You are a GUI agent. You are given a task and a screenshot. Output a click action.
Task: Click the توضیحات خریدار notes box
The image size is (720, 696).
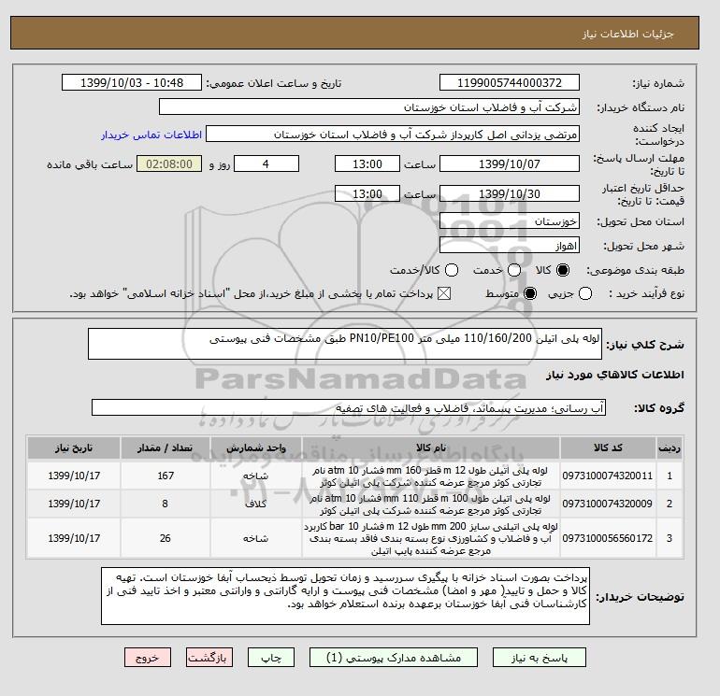pyautogui.click(x=345, y=596)
